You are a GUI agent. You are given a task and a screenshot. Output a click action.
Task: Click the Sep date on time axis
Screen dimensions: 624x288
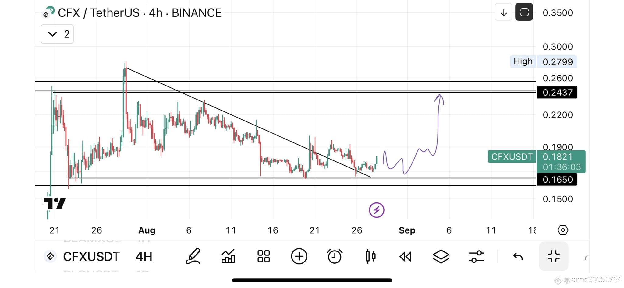point(407,230)
